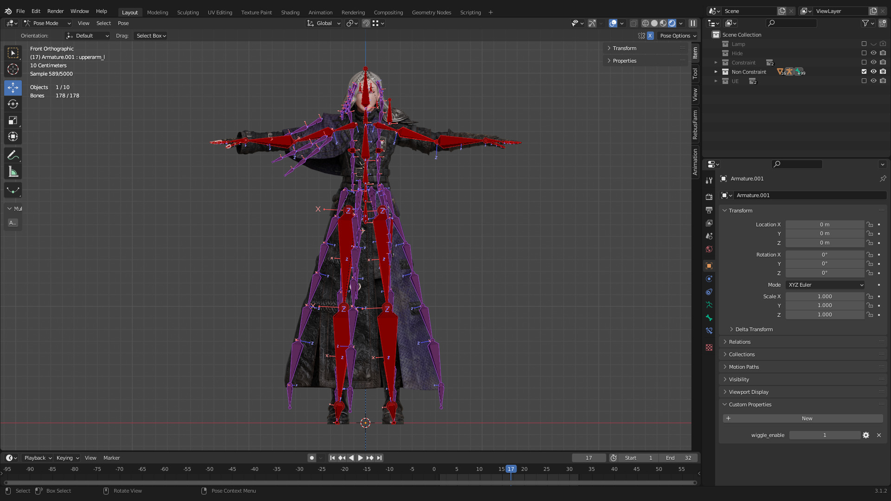Toggle Lamp collection exclude checkbox
This screenshot has height=501, width=891.
[864, 44]
